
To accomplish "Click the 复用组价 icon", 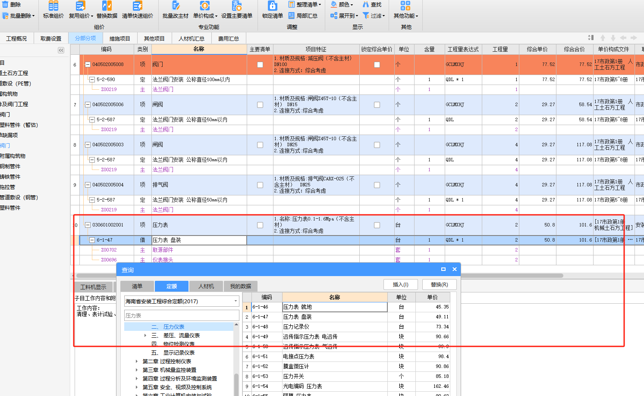I will [80, 6].
